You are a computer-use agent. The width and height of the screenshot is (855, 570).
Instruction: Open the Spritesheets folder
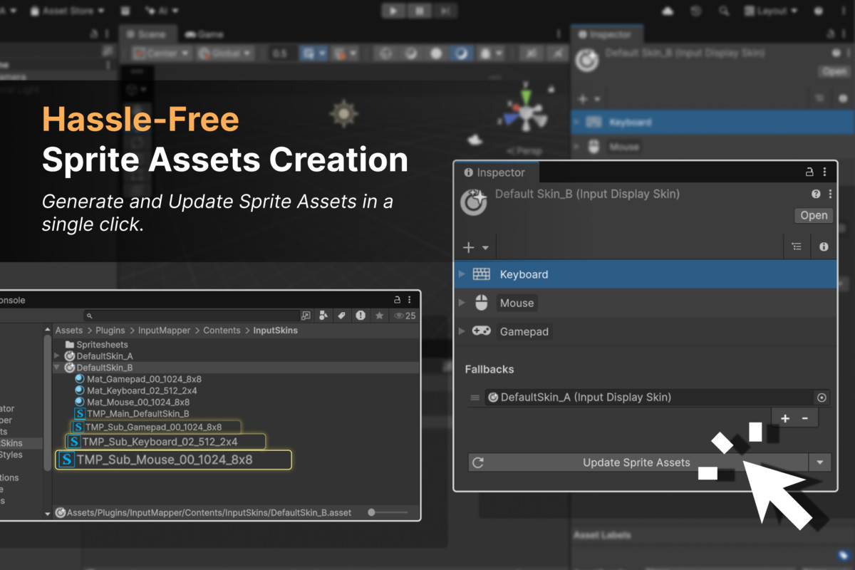point(96,345)
